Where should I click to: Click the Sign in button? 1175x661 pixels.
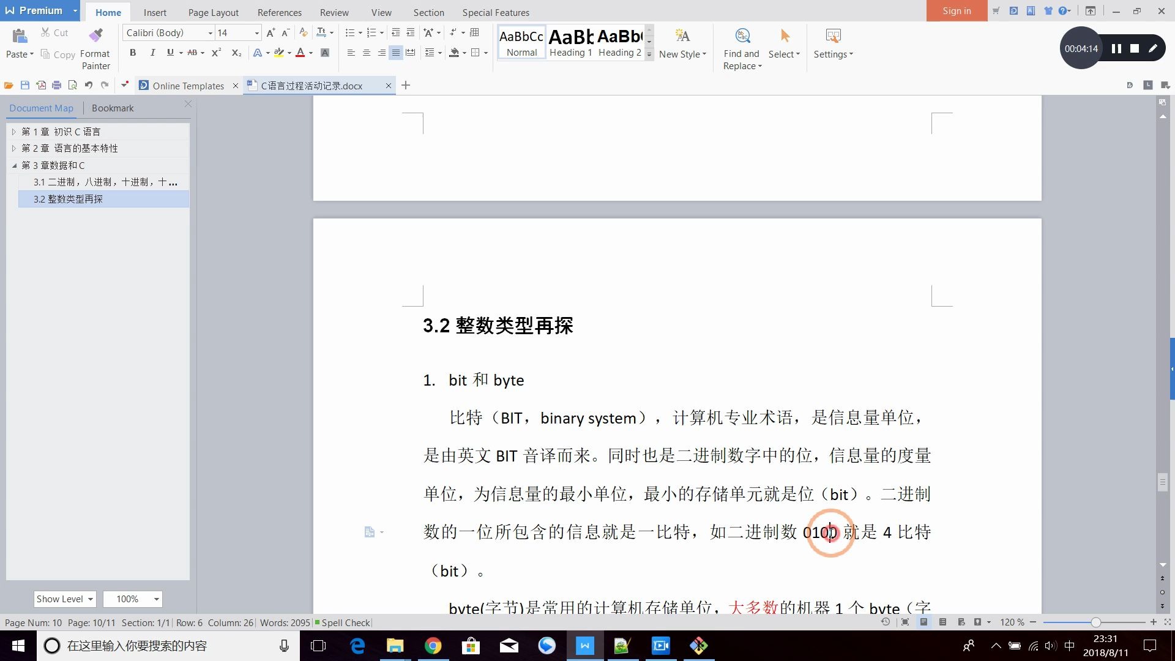(x=957, y=11)
